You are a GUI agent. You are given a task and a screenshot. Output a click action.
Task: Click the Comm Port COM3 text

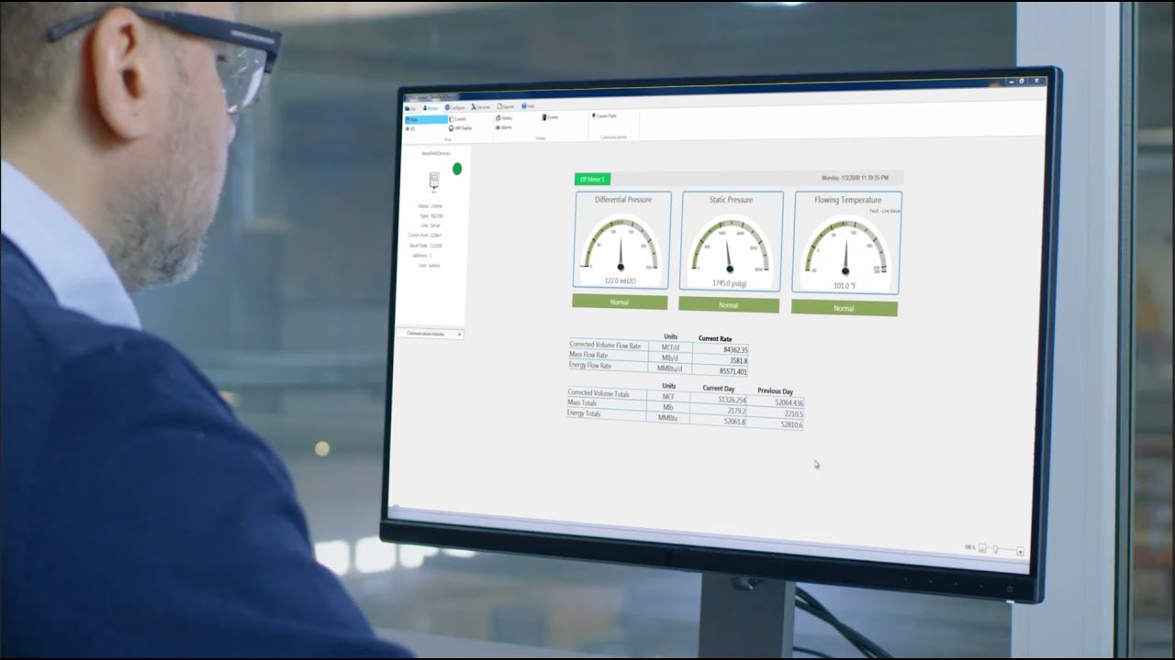coord(424,236)
